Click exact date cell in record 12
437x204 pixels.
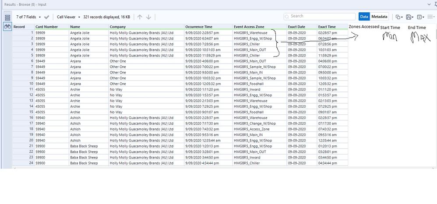point(302,95)
